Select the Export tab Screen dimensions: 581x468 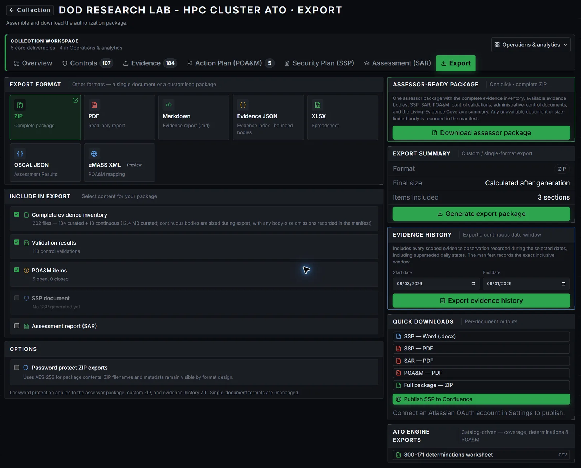pyautogui.click(x=456, y=63)
